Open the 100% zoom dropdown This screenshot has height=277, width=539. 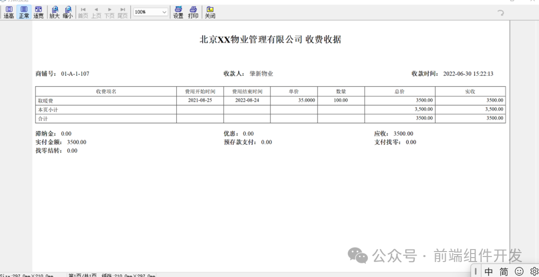151,12
